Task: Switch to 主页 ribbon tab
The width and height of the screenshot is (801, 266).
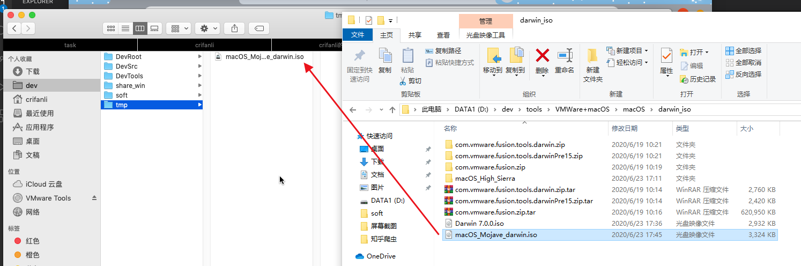Action: pyautogui.click(x=386, y=35)
